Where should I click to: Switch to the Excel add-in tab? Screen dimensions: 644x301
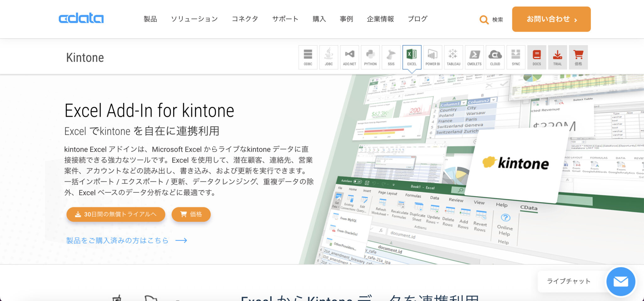click(x=412, y=57)
